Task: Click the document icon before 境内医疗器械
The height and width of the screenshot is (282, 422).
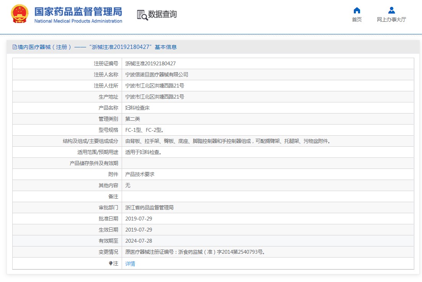Action: click(x=15, y=47)
